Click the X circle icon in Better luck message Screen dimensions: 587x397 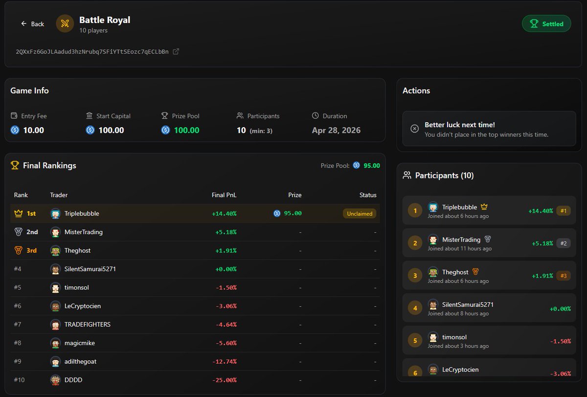(414, 129)
